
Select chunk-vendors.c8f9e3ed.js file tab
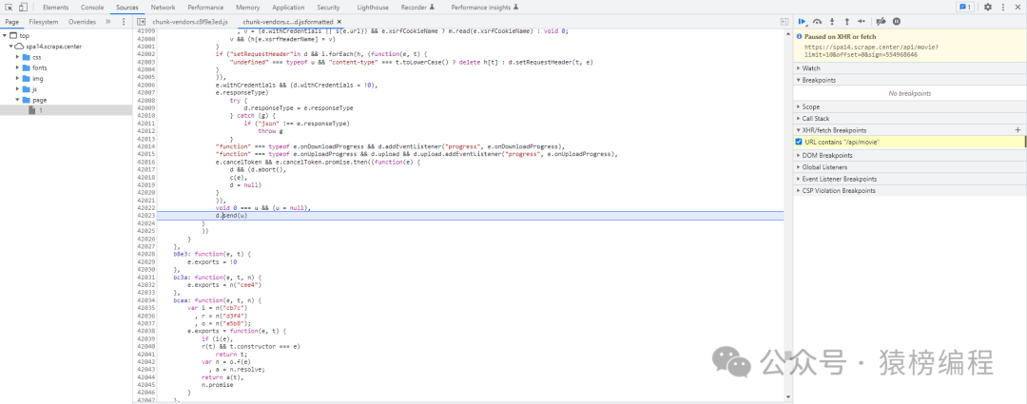coord(189,22)
